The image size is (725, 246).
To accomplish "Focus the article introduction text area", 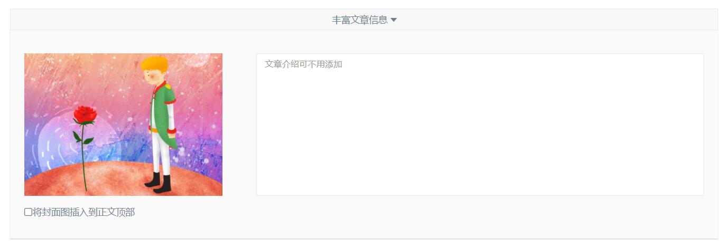I will click(x=480, y=125).
